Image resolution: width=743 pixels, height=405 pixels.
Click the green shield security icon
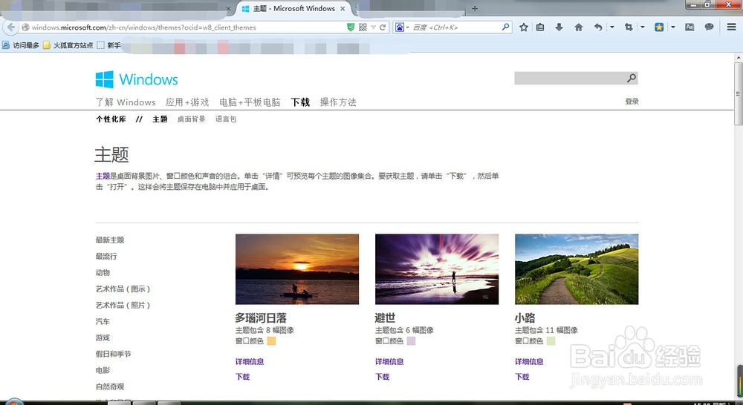[x=351, y=27]
